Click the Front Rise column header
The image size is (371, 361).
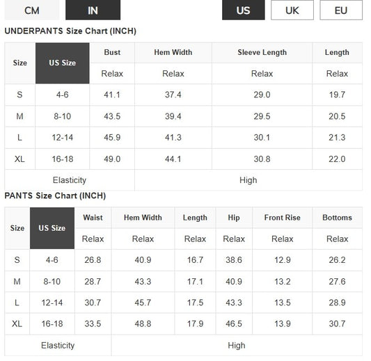[283, 218]
